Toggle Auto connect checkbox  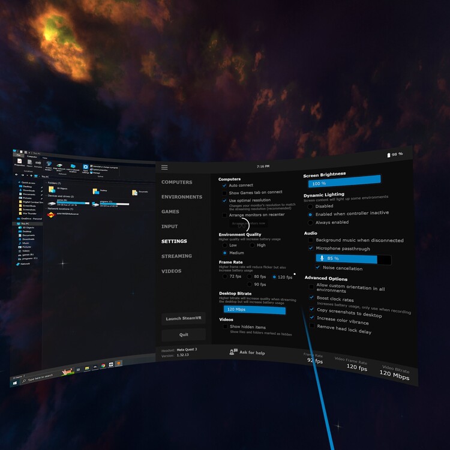click(224, 185)
